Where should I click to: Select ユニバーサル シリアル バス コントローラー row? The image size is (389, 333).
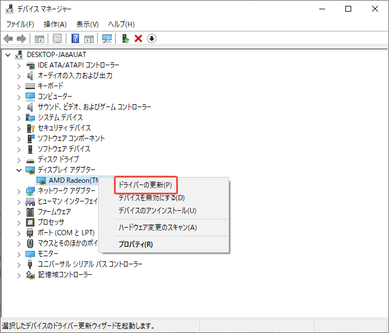click(90, 264)
